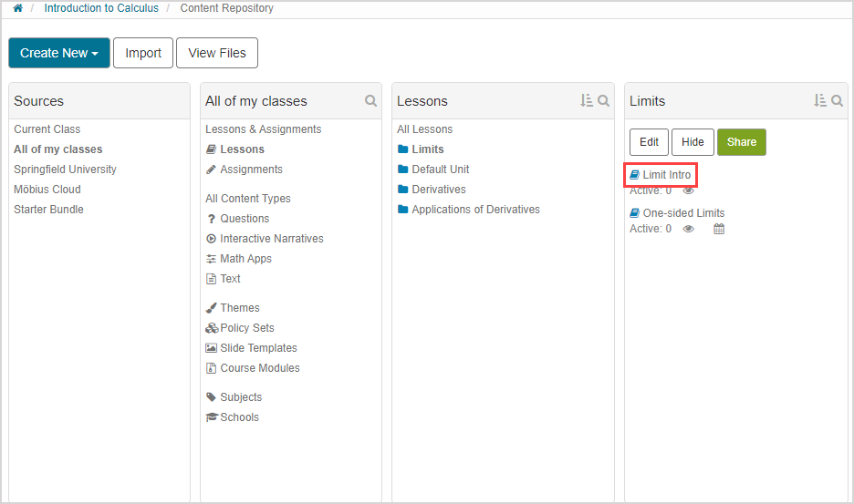Click the Lessons panel search icon
The height and width of the screenshot is (504, 854).
point(603,101)
